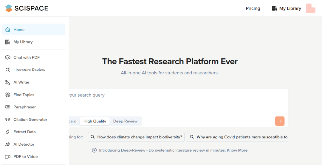Click the My Library books icon in sidebar
Image resolution: width=322 pixels, height=165 pixels.
(x=7, y=42)
